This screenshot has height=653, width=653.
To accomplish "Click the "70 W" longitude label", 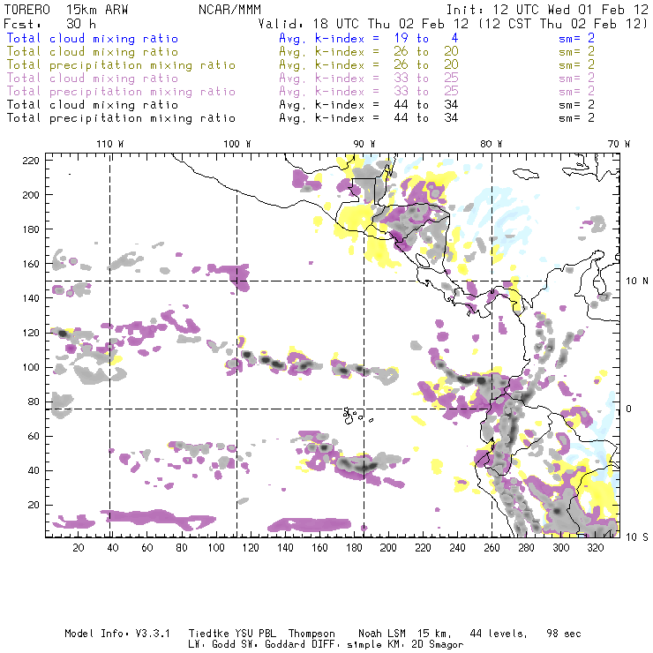I will coord(619,143).
